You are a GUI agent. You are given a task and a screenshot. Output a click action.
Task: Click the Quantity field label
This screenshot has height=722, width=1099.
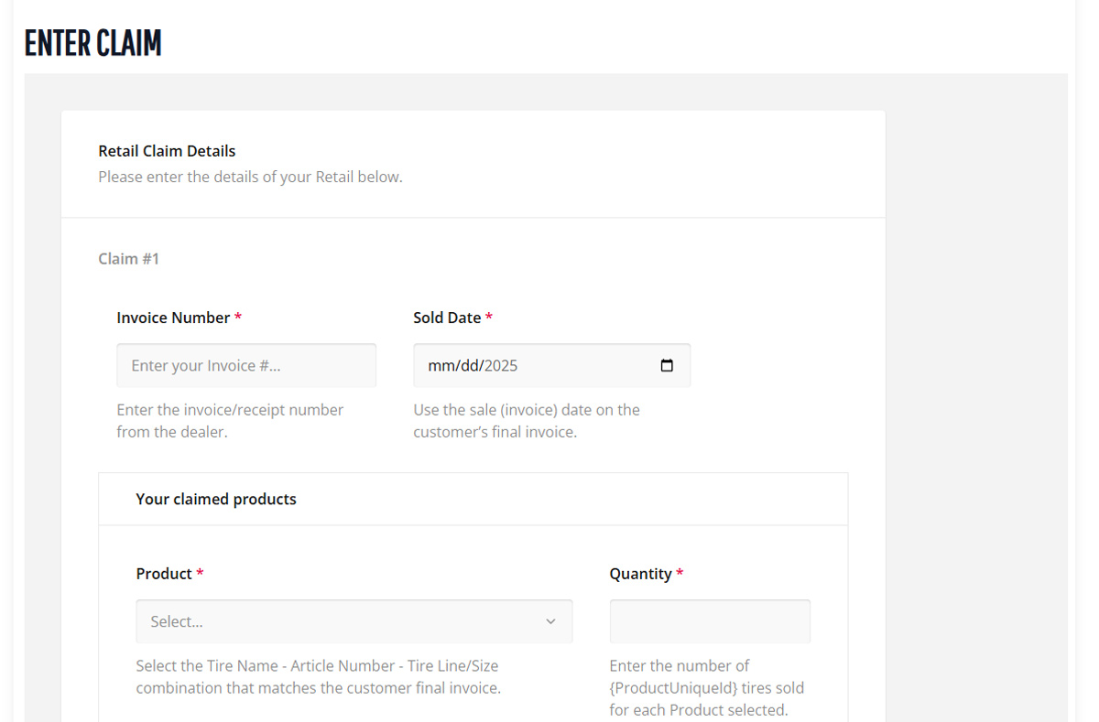click(x=640, y=574)
